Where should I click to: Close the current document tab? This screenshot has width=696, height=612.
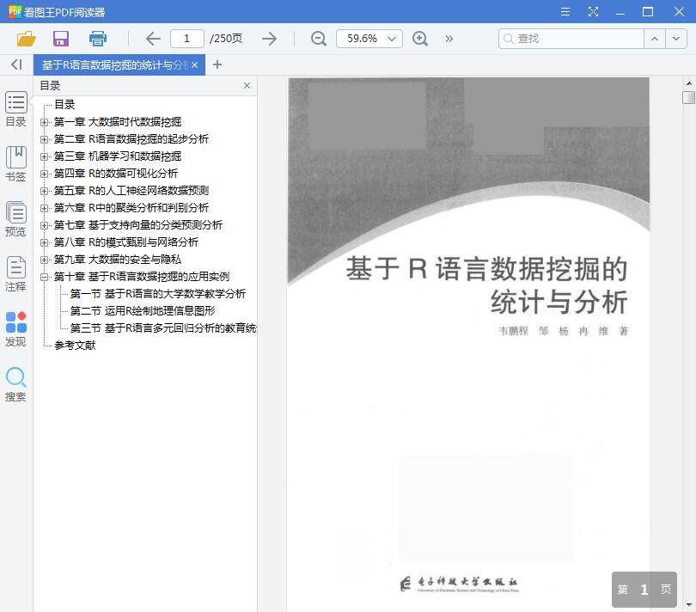coord(194,64)
